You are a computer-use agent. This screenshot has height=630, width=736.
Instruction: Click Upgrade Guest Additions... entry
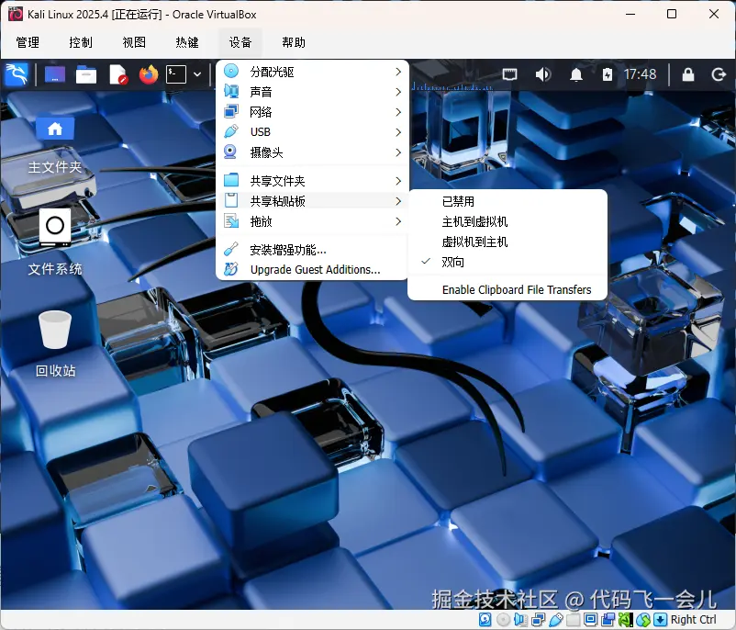[x=312, y=270]
